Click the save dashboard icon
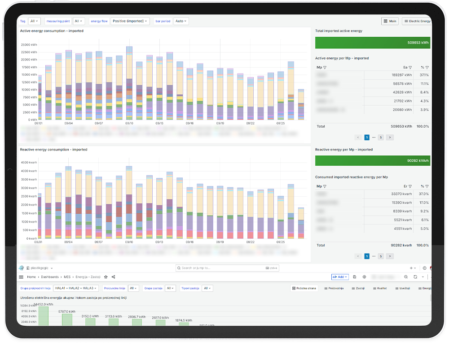This screenshot has height=345, width=449. tap(355, 277)
